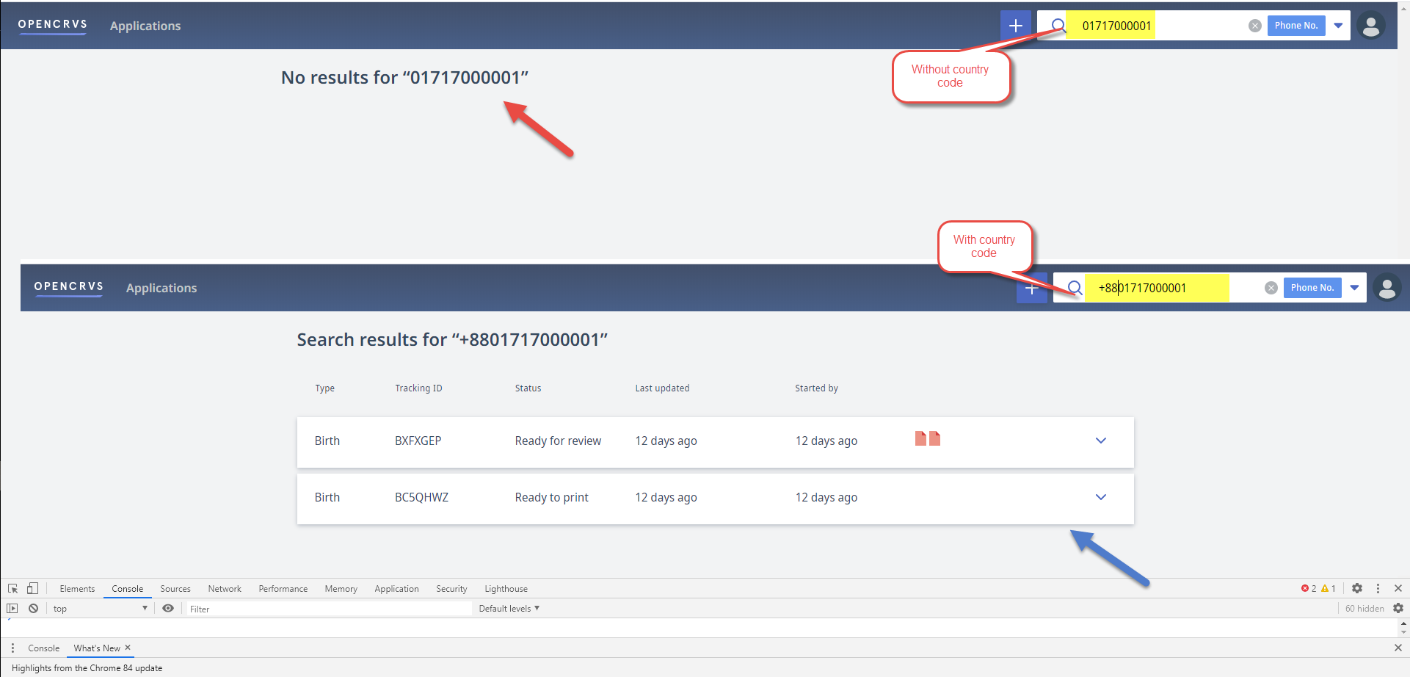This screenshot has width=1410, height=677.
Task: Click the Phone No. button in the lower header
Action: click(x=1312, y=288)
